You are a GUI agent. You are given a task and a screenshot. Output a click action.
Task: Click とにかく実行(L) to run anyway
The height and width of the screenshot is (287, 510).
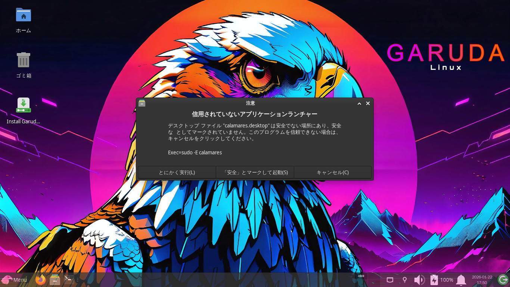(177, 172)
